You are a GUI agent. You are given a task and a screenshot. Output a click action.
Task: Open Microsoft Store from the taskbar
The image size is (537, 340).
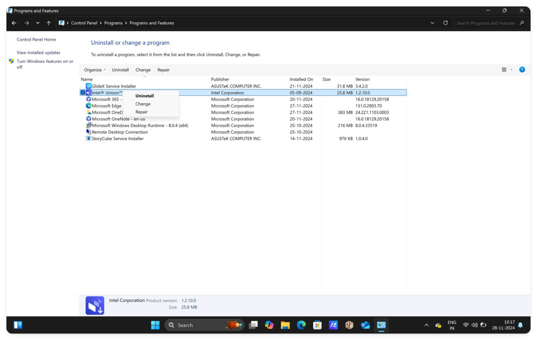pyautogui.click(x=317, y=325)
